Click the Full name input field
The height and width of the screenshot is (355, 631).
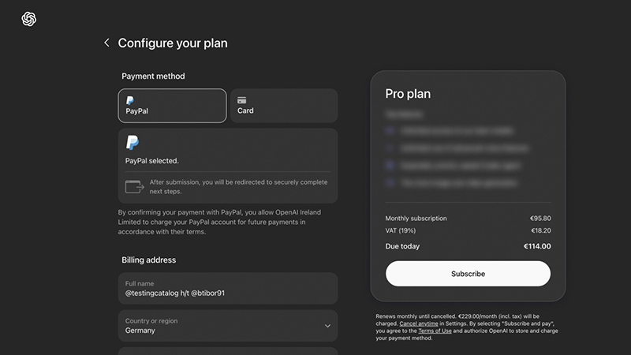click(227, 289)
